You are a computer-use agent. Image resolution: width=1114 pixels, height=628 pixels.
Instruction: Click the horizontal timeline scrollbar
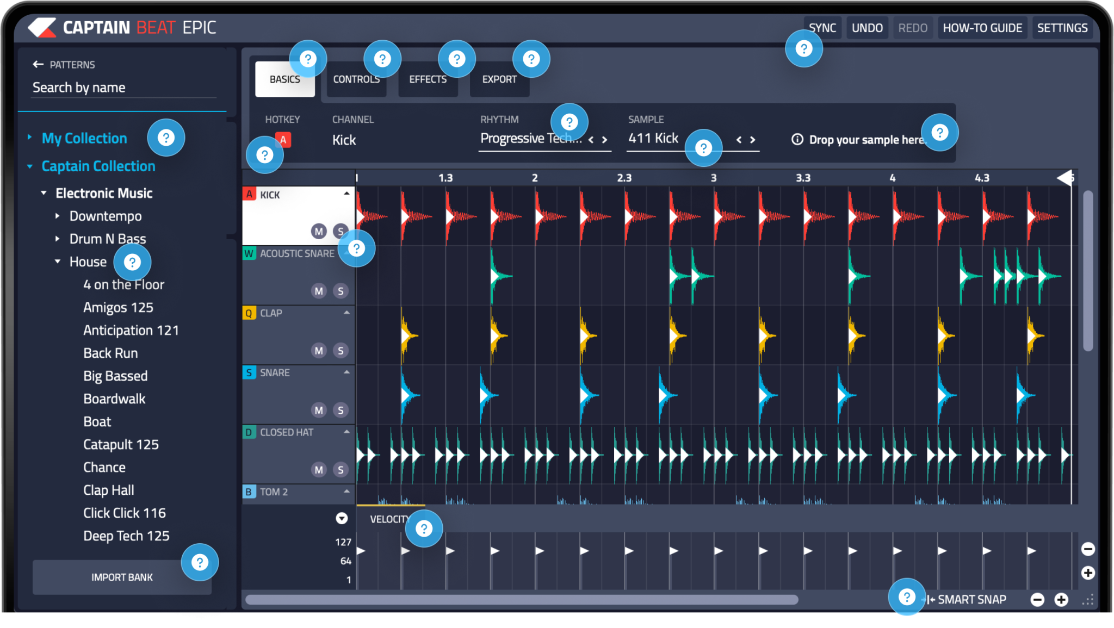click(x=522, y=600)
